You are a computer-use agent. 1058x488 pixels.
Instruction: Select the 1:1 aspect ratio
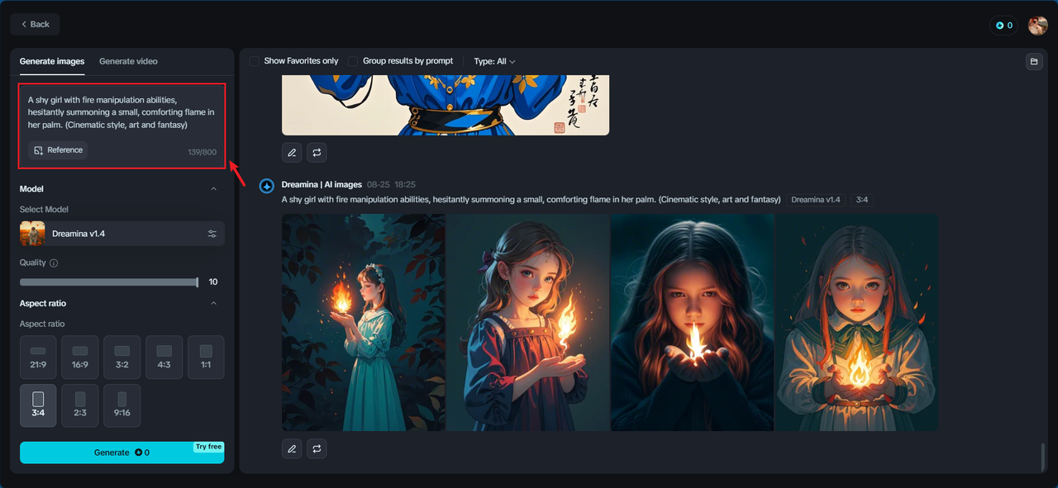point(206,358)
